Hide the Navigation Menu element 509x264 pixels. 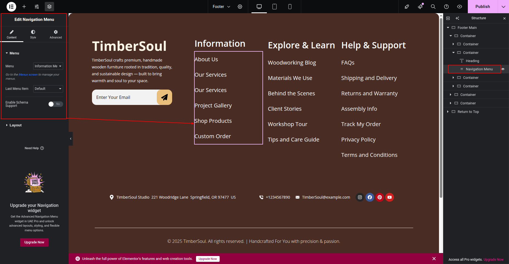pyautogui.click(x=503, y=69)
